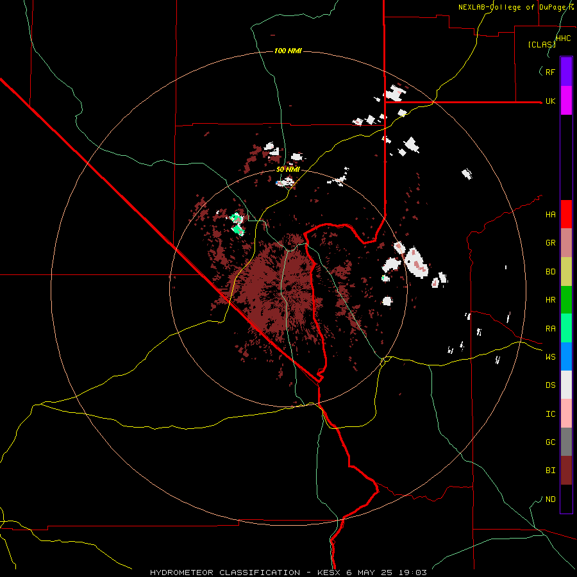The width and height of the screenshot is (577, 577).
Task: Click the 'DS' legend label
Action: pos(550,385)
